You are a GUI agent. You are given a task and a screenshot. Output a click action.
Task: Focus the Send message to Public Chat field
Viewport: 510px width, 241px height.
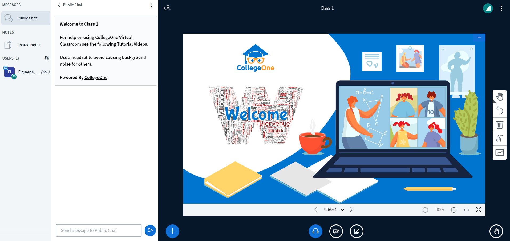point(99,230)
